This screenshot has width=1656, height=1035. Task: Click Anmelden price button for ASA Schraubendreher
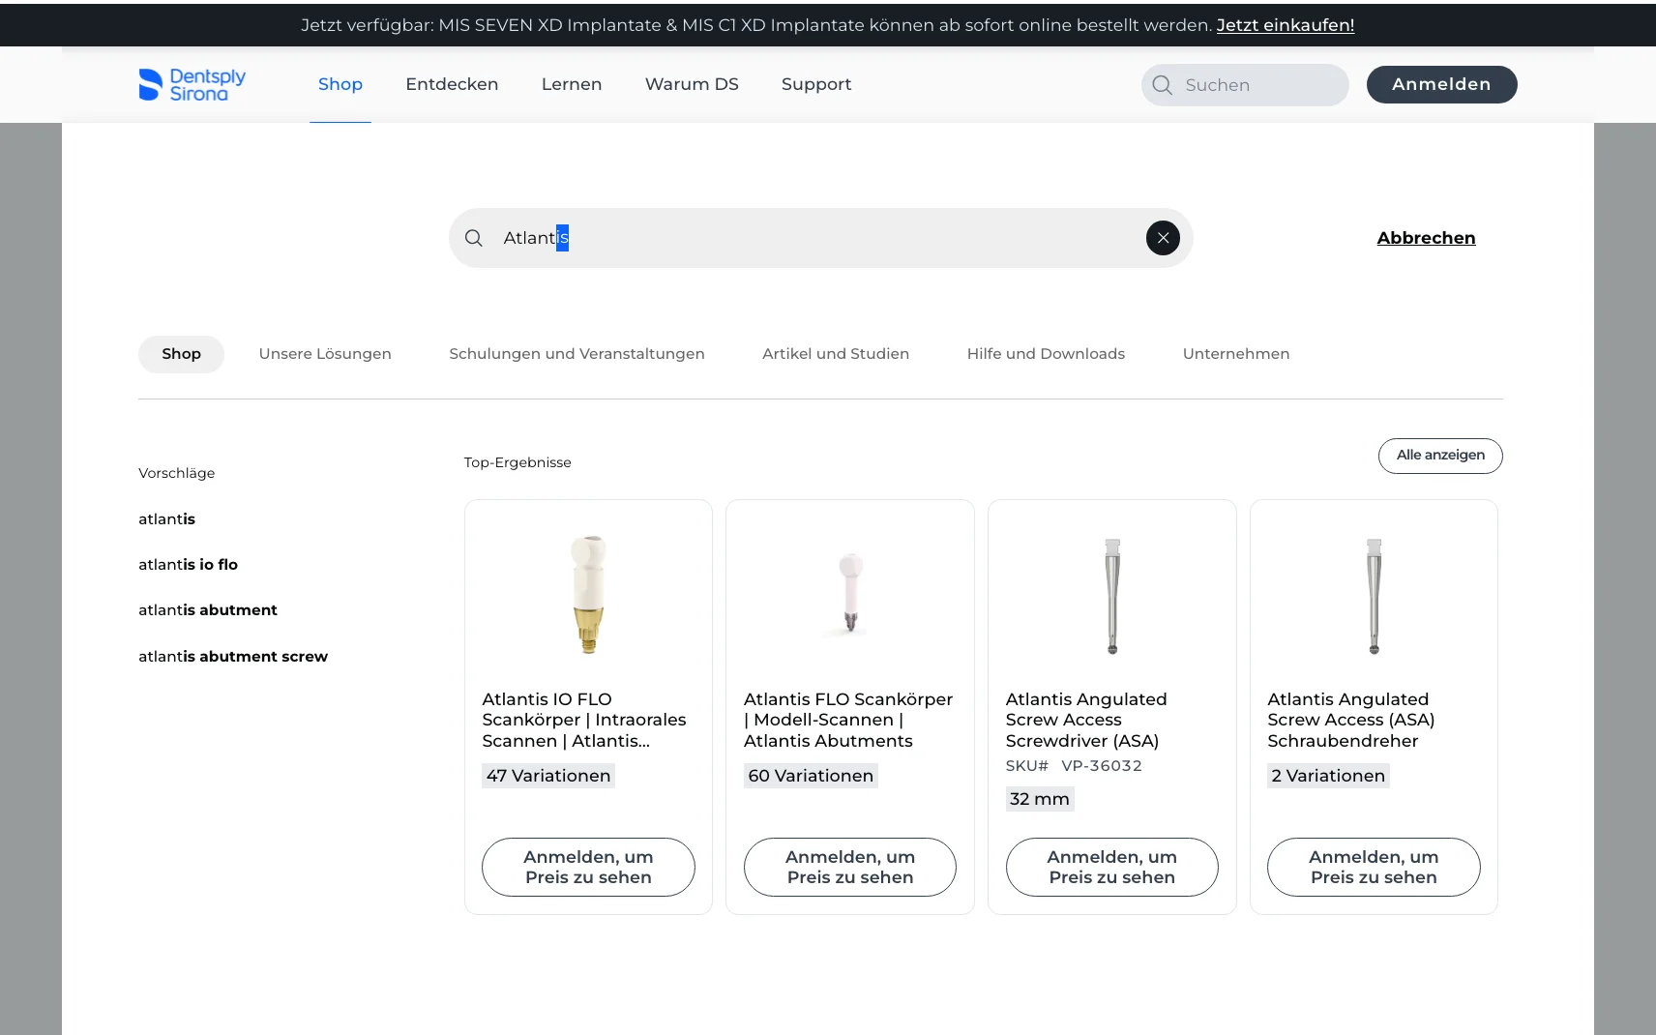(1374, 868)
